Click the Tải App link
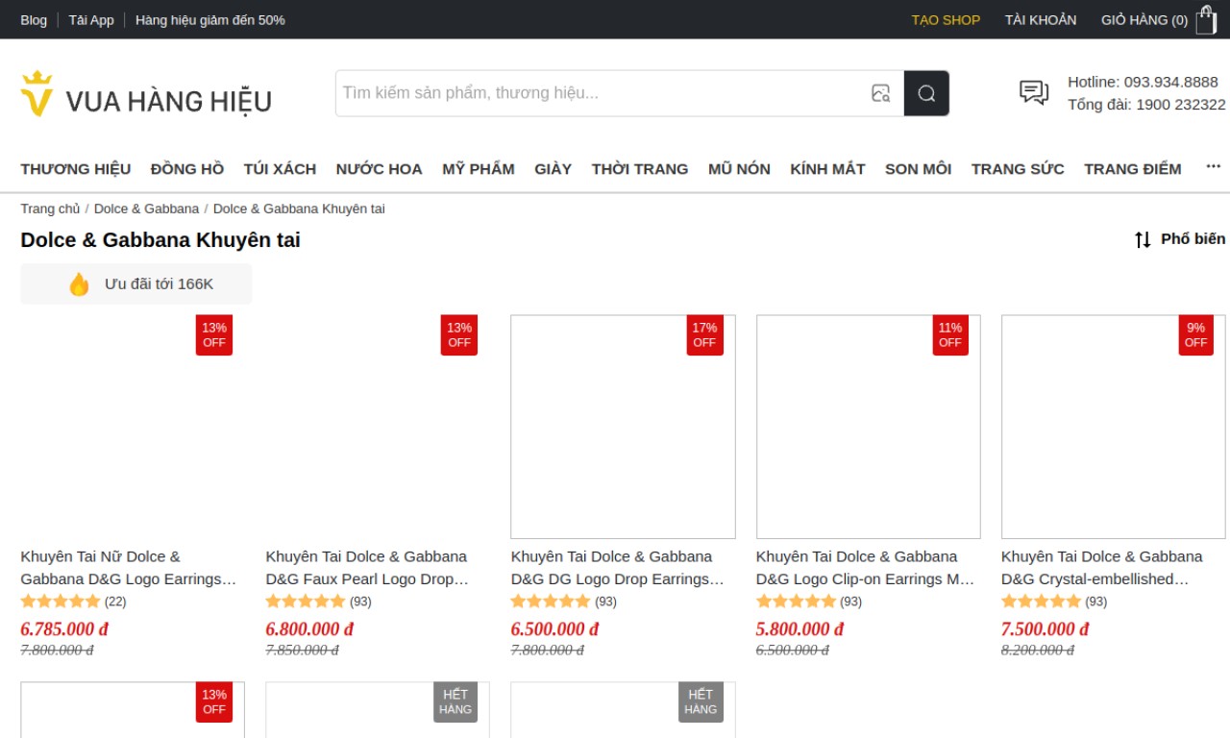 click(x=91, y=19)
